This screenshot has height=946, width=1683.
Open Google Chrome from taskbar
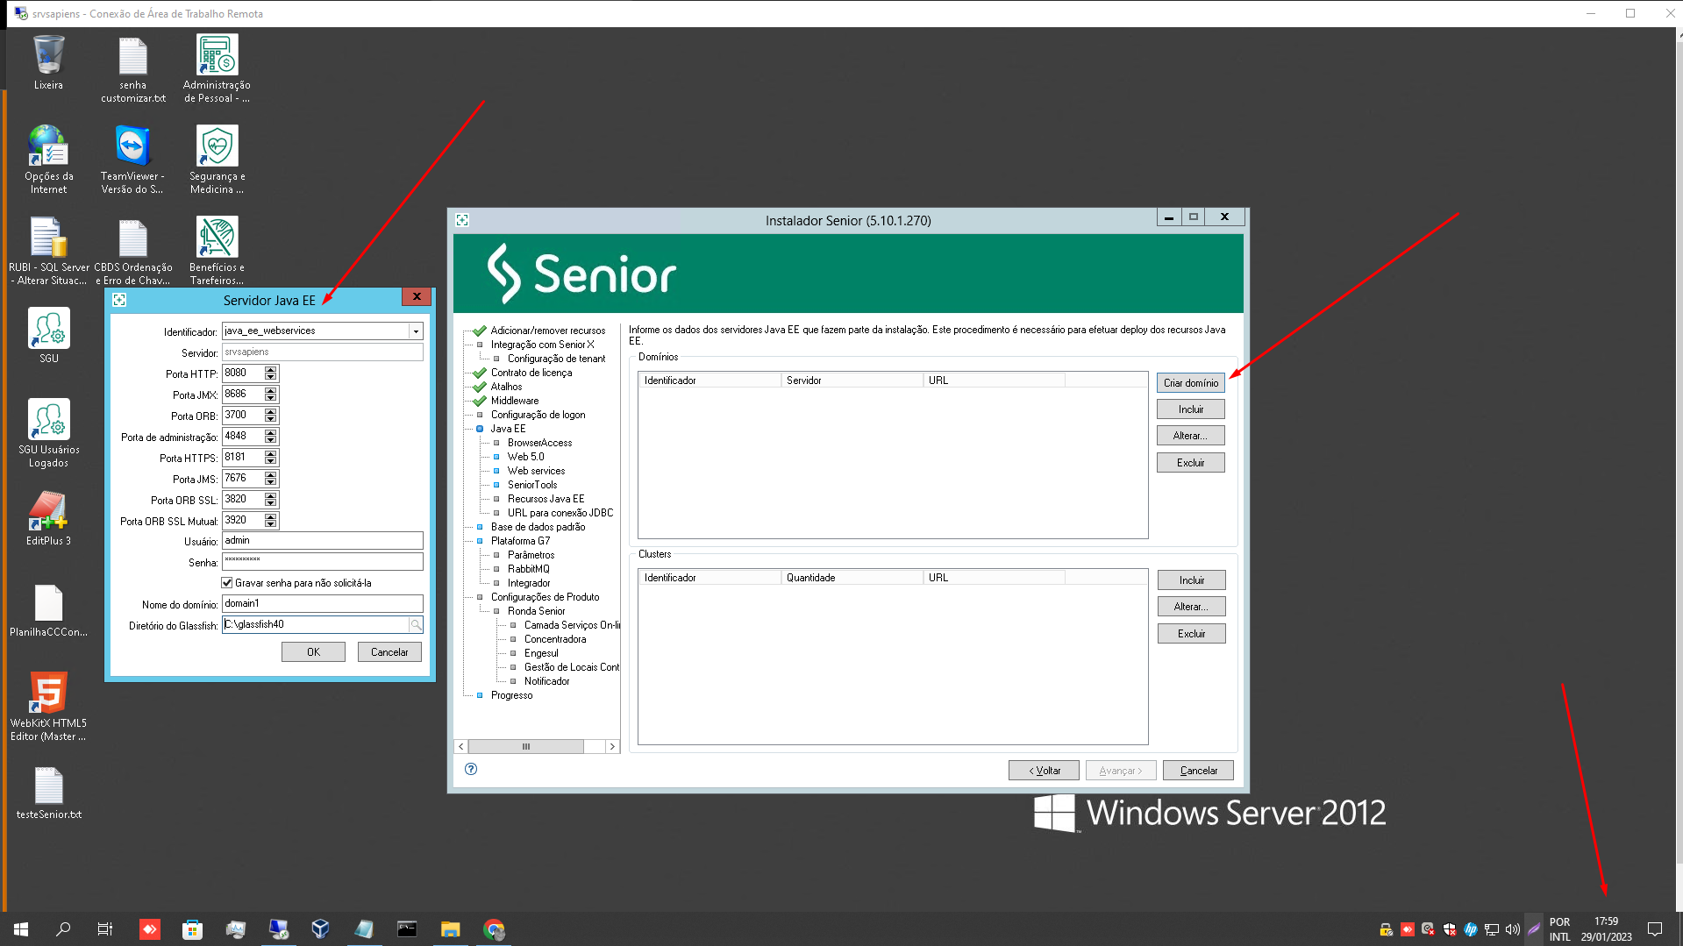coord(494,929)
